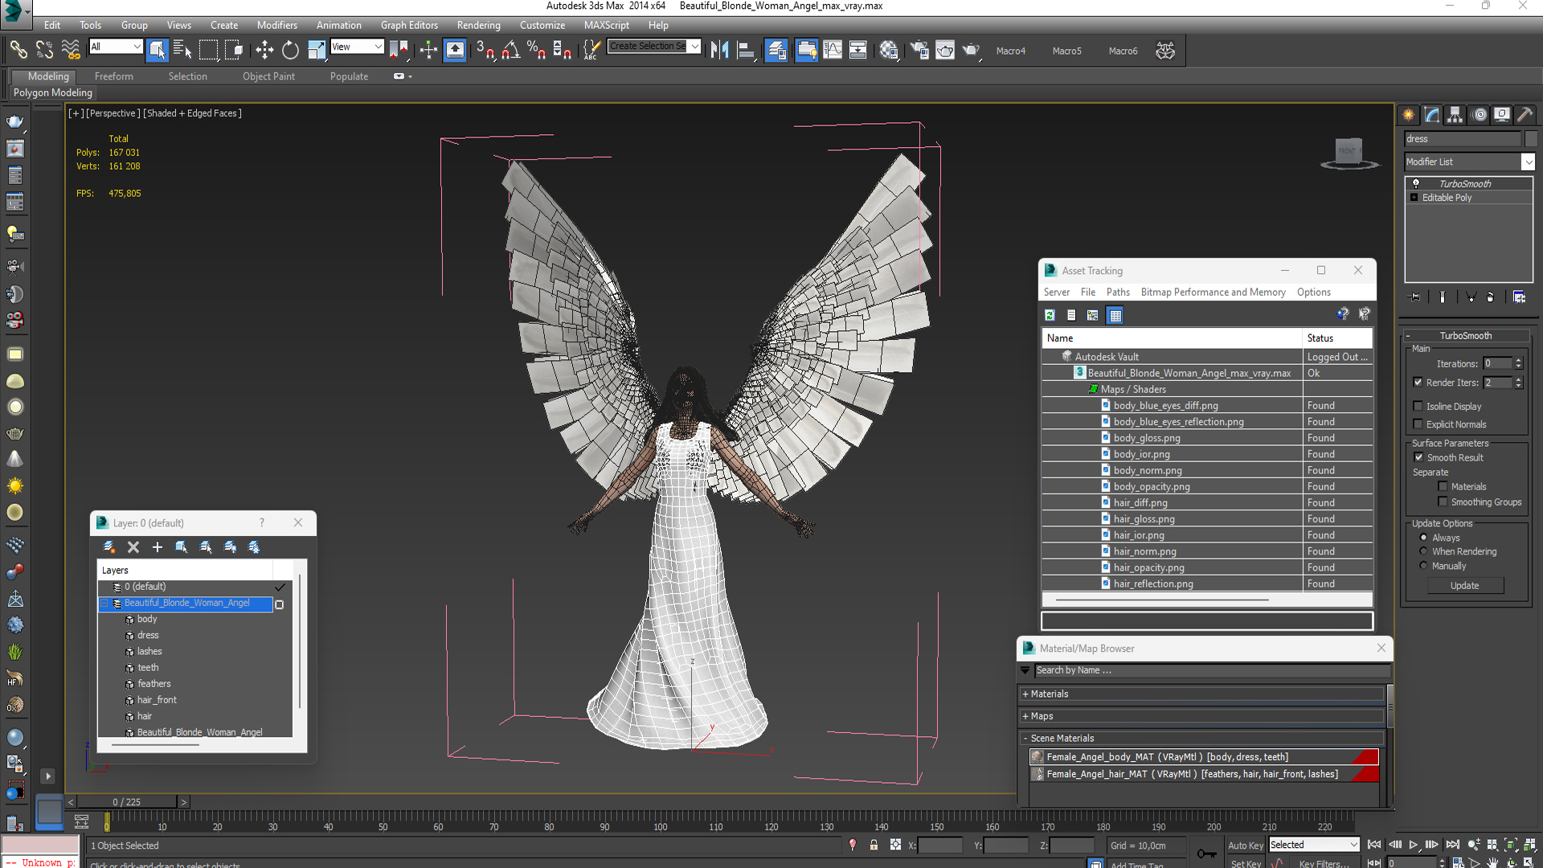Enable Smoothing Groups checkbox

tap(1443, 502)
